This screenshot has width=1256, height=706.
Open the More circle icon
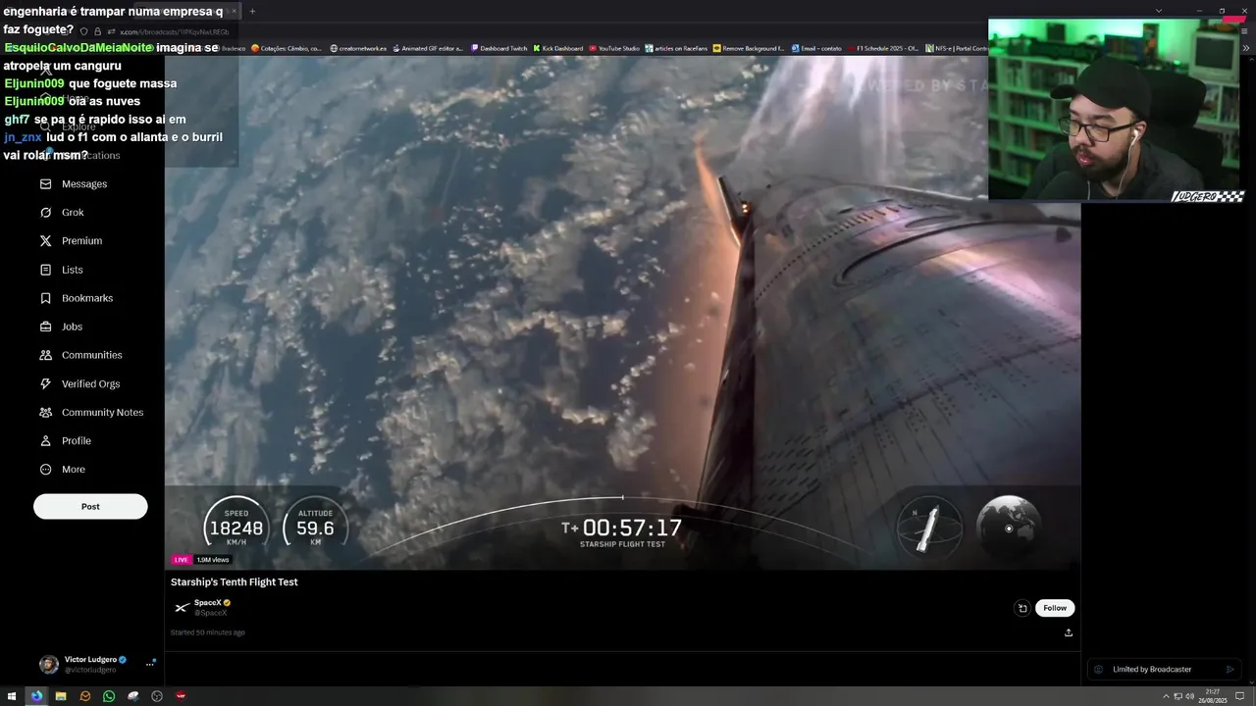[x=45, y=469]
